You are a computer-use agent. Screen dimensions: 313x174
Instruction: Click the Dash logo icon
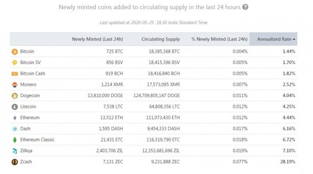point(15,129)
